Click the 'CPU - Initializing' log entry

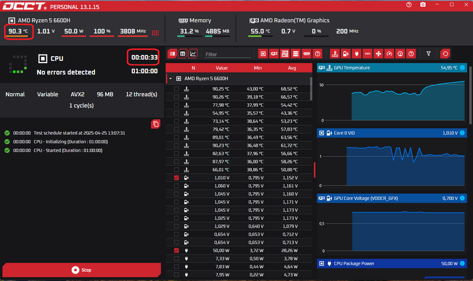[x=71, y=142]
